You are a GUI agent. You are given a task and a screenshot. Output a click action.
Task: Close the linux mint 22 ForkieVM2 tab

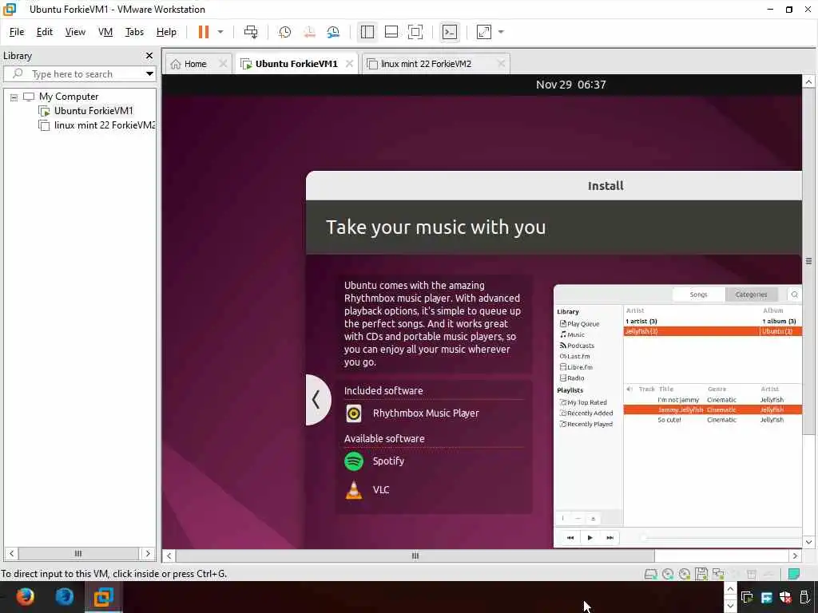(501, 64)
